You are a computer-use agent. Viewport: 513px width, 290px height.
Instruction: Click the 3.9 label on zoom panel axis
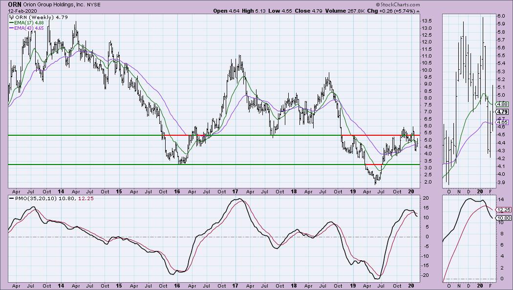[x=502, y=182]
